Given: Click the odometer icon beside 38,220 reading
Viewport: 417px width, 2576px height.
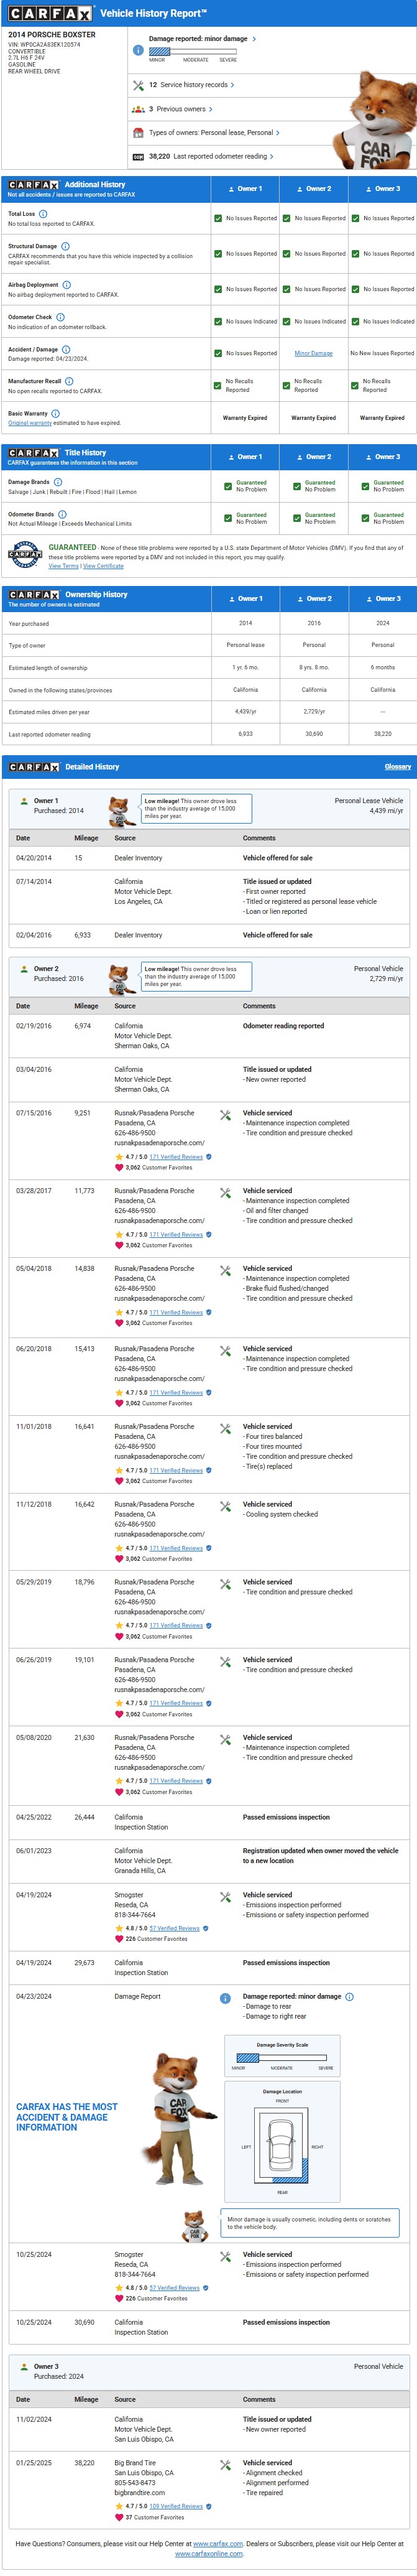Looking at the screenshot, I should tap(138, 157).
